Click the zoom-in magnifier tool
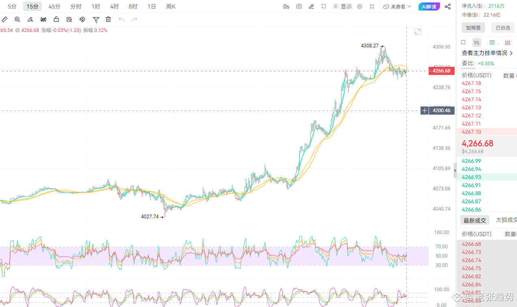517x307 pixels. click(17, 19)
